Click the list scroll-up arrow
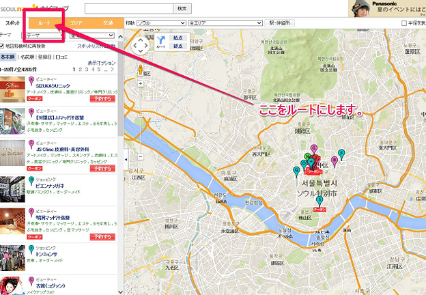This screenshot has height=295, width=426. click(x=121, y=36)
